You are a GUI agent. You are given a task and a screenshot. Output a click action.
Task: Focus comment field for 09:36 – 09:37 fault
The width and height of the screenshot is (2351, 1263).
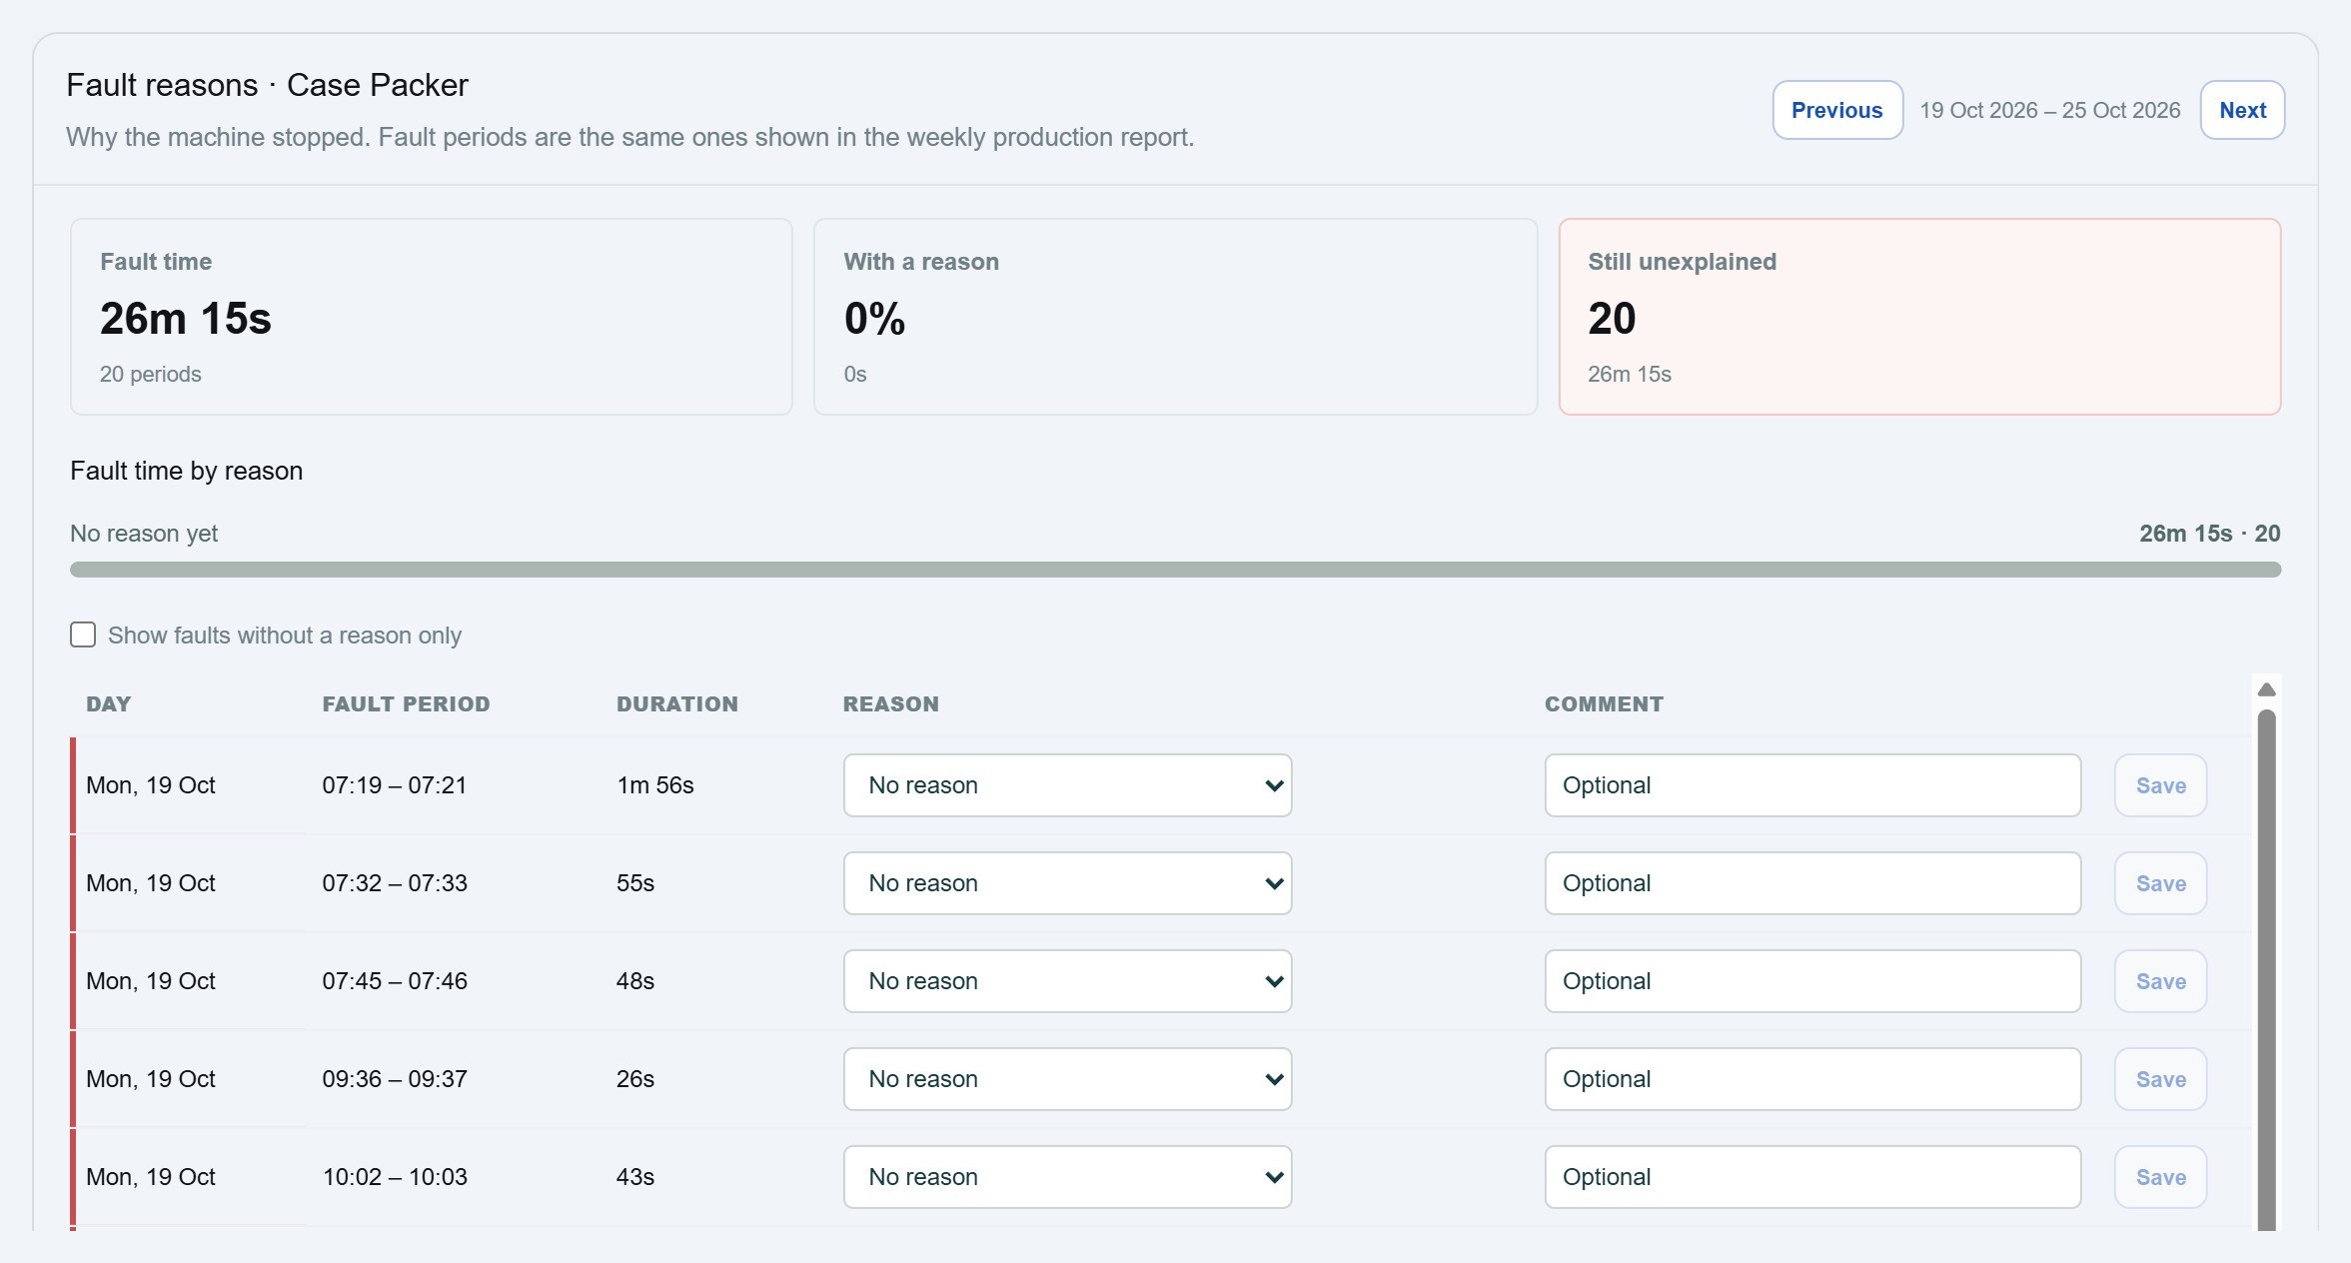1812,1079
